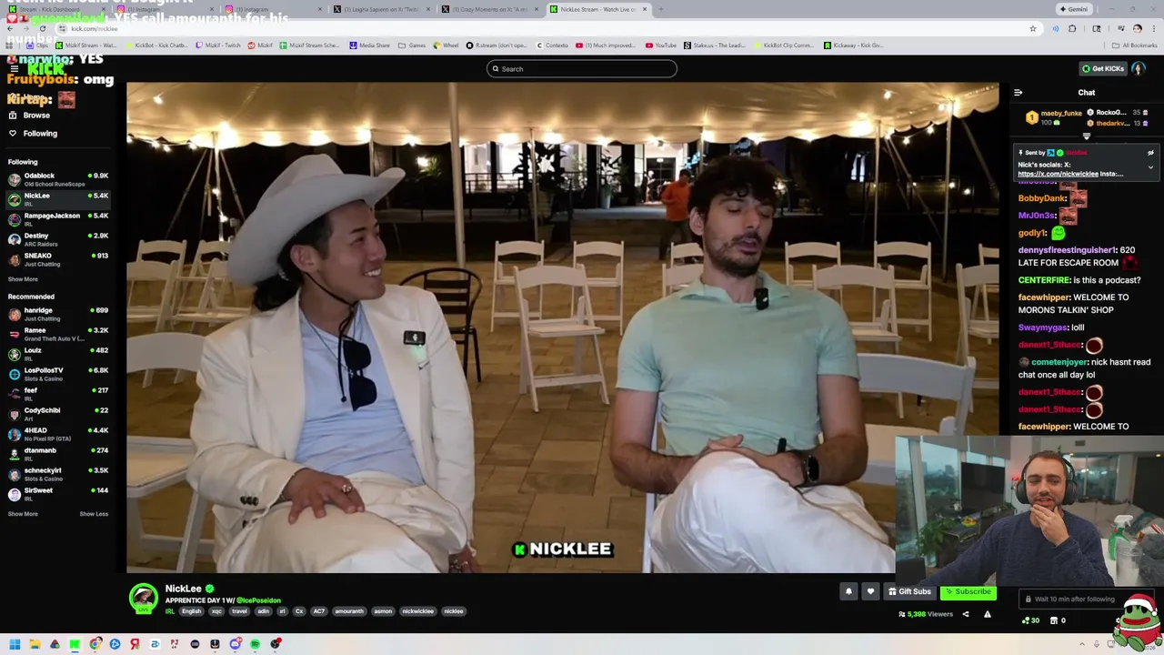
Task: Click username cometenjoyer in chat
Action: (x=1059, y=362)
